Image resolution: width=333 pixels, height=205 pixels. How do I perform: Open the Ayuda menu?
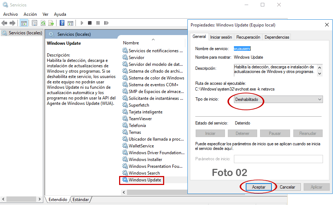coord(60,14)
